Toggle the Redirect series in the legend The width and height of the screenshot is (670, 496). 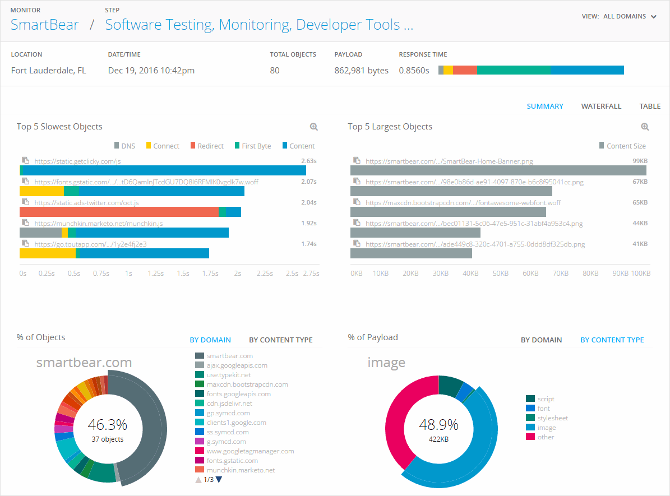tap(207, 146)
